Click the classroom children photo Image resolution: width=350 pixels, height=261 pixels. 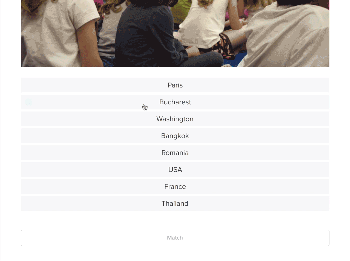coord(175,33)
